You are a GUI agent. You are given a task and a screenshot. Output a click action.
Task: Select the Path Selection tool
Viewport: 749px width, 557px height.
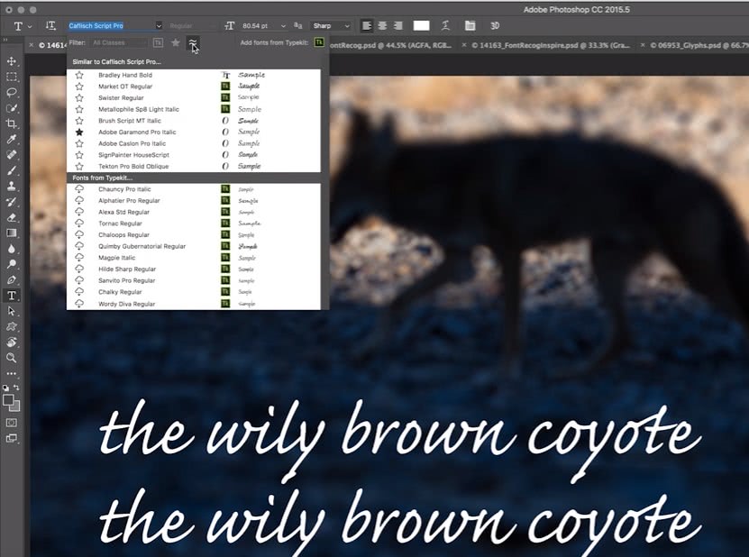12,311
